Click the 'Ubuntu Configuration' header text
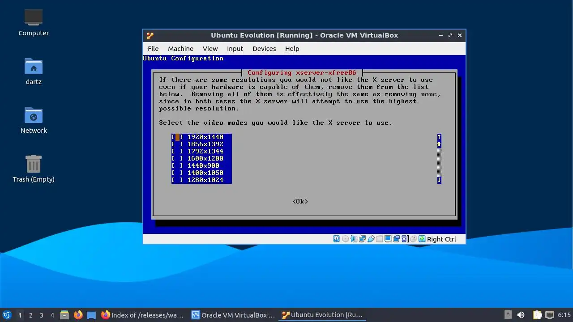573x322 pixels. (183, 59)
